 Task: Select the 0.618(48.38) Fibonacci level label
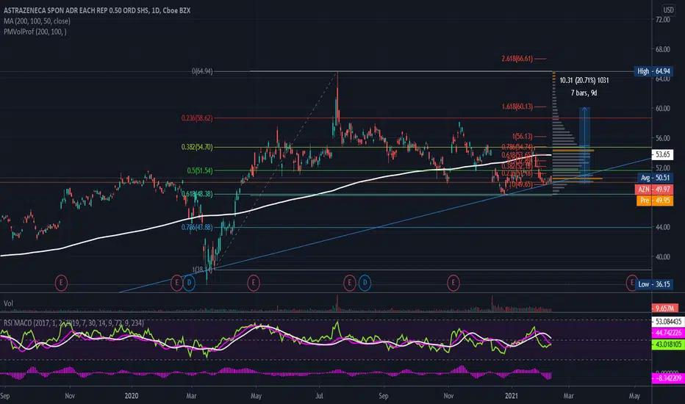(197, 194)
